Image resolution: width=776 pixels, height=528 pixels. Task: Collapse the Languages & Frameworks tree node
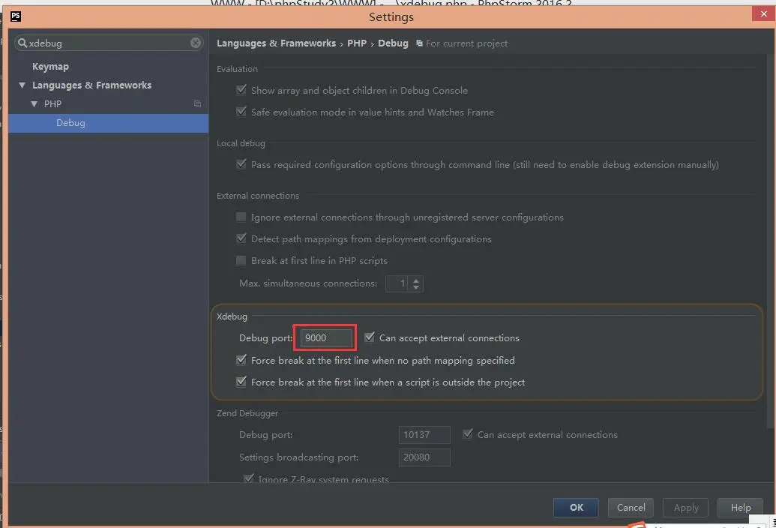click(x=22, y=85)
